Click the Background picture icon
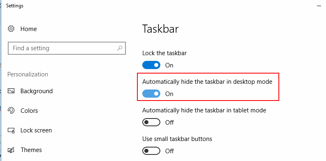Screen dimensions: 326x161 [x=11, y=91]
